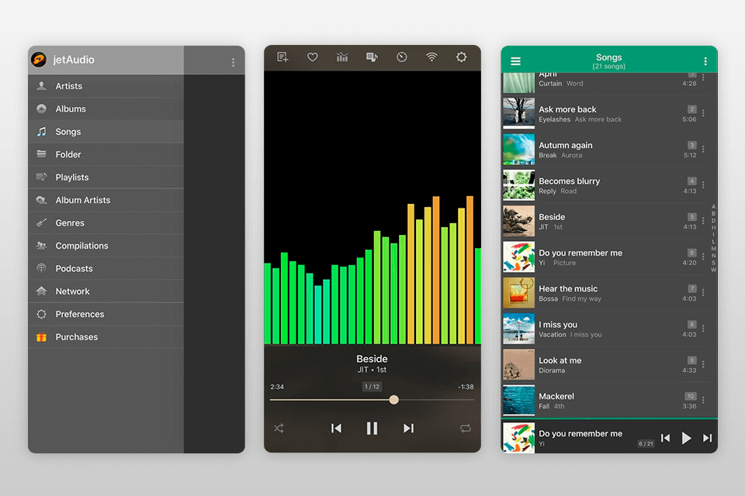The height and width of the screenshot is (496, 745).
Task: Open the playback settings gear icon
Action: point(461,57)
